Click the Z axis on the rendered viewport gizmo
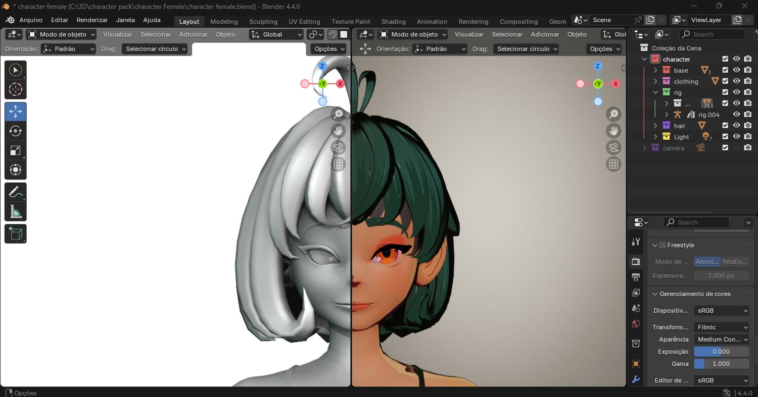 point(598,66)
